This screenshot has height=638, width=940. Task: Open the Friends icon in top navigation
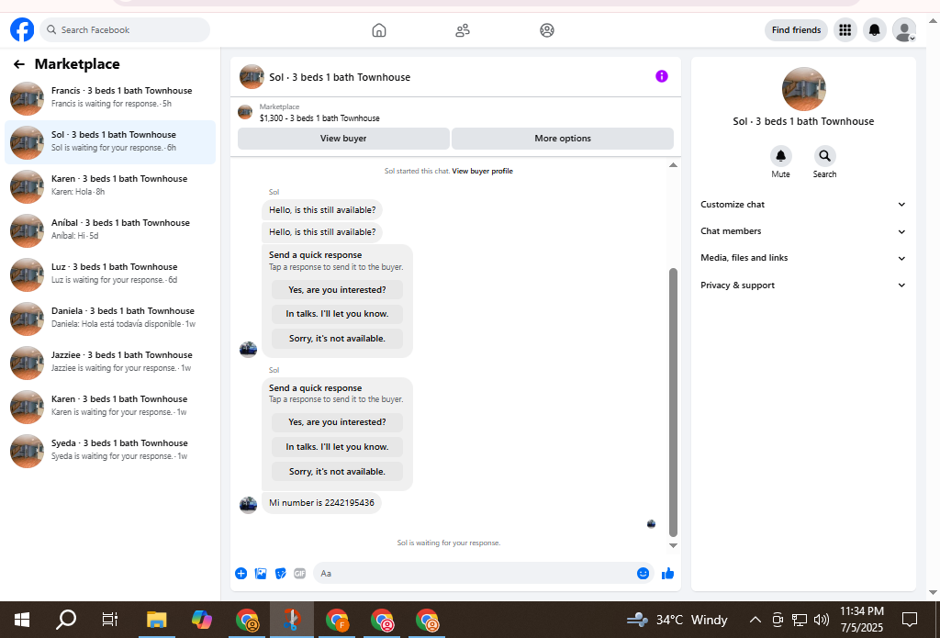463,30
